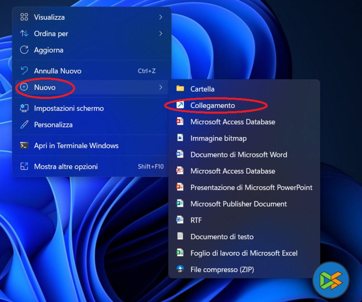Click the Shift+F10 shortcut text

151,167
